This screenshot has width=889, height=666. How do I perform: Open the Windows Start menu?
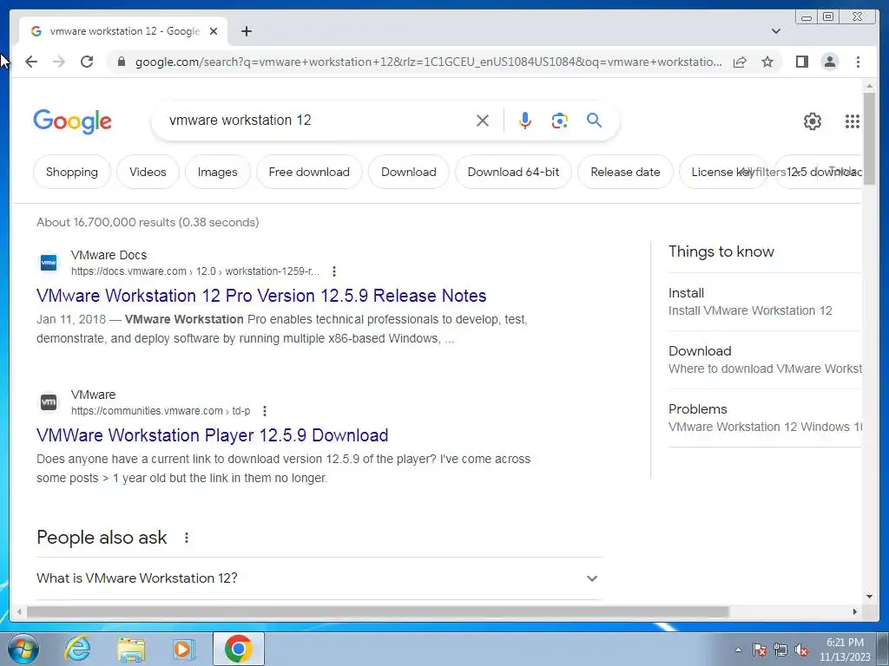tap(22, 649)
